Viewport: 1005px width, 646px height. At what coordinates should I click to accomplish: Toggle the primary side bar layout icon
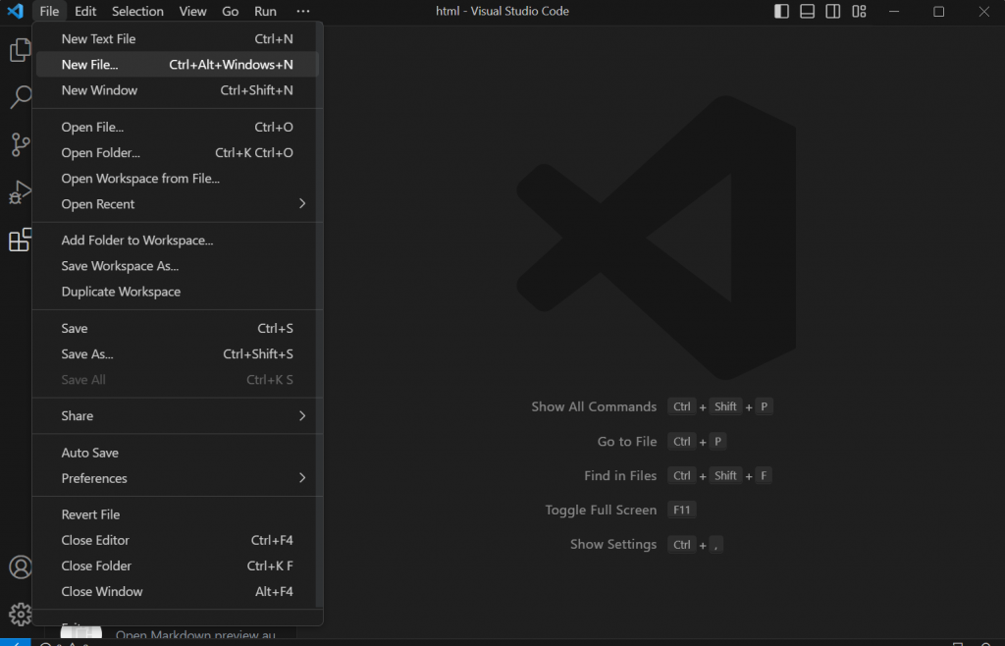[x=781, y=11]
